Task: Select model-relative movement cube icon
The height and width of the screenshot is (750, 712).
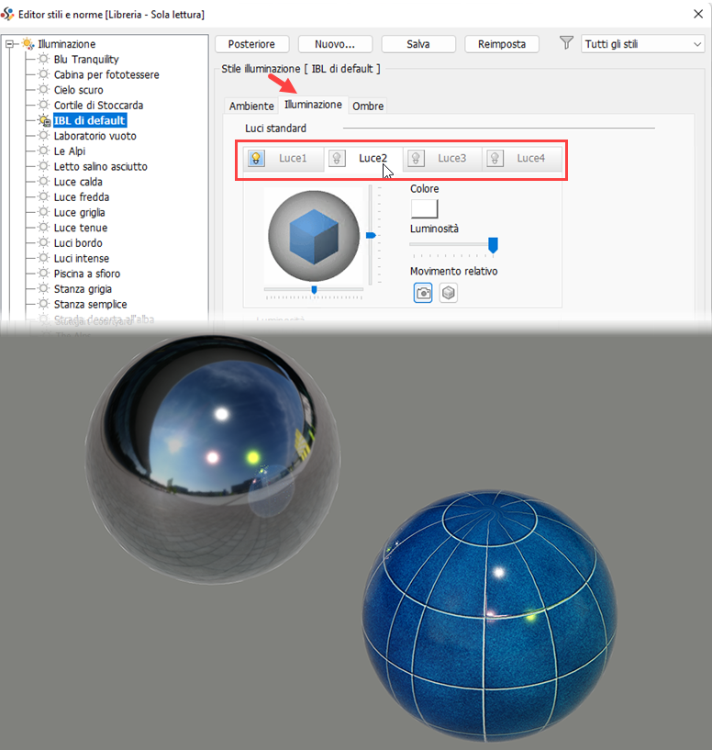Action: point(448,293)
